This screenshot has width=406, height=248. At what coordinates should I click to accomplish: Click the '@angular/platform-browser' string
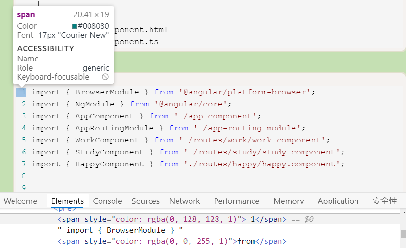(244, 92)
